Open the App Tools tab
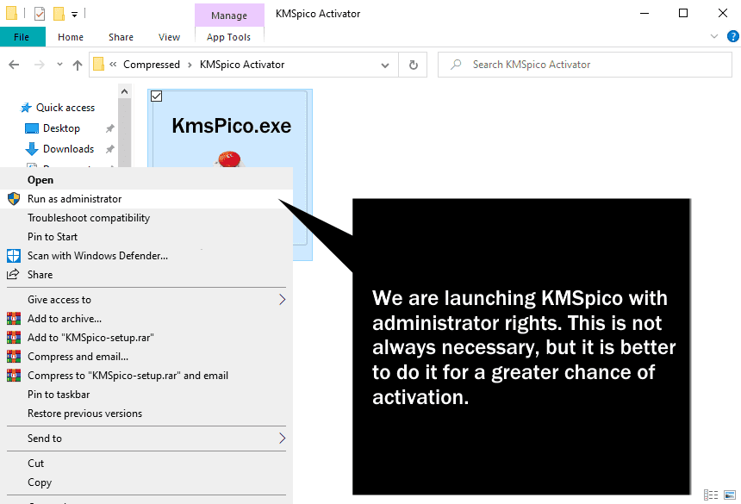The image size is (741, 504). tap(228, 37)
